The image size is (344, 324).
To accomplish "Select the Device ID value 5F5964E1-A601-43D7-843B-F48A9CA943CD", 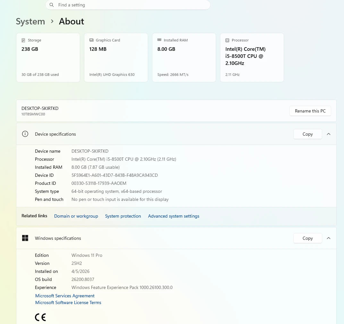I will pyautogui.click(x=114, y=175).
